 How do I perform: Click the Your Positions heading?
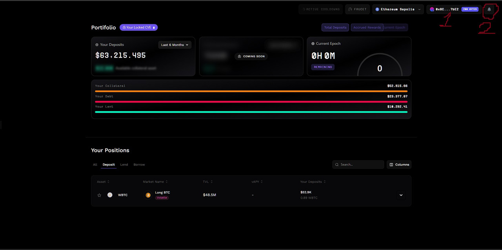click(110, 150)
